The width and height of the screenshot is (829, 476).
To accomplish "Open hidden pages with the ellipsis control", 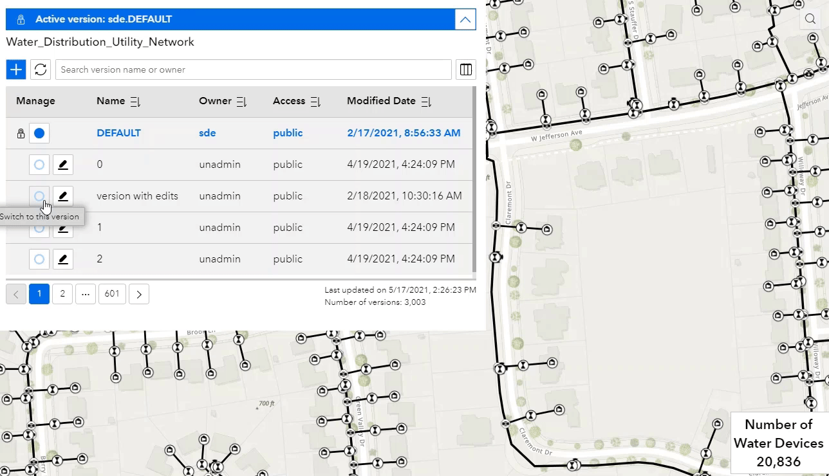I will (x=86, y=294).
